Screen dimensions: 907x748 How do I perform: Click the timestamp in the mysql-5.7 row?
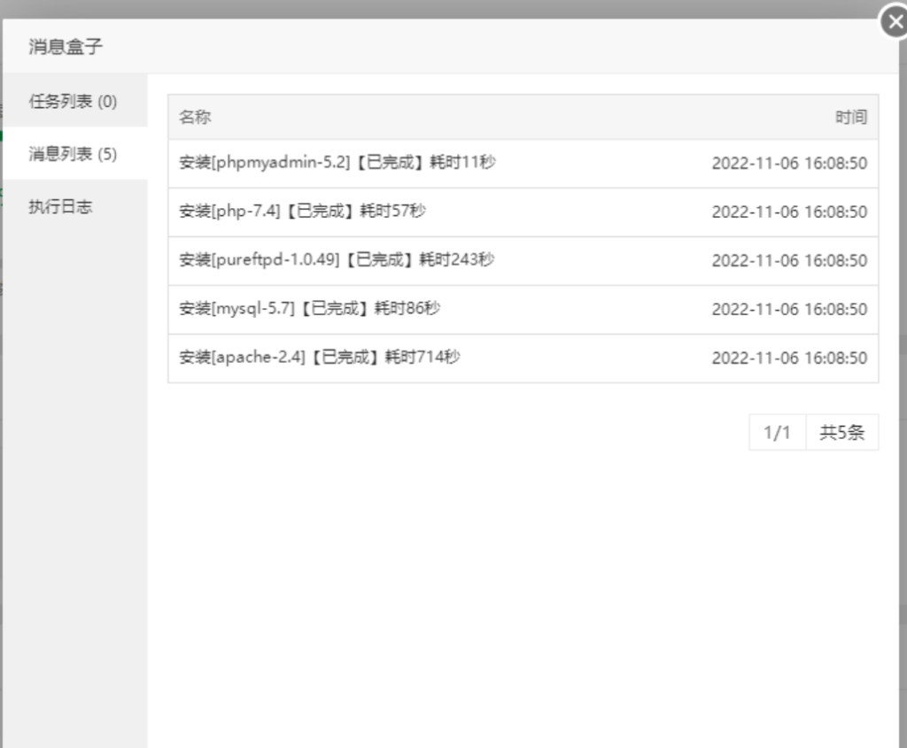pyautogui.click(x=788, y=310)
